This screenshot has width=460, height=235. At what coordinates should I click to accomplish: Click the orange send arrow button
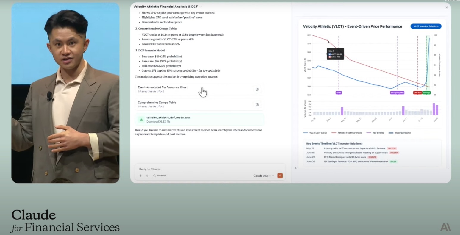click(280, 176)
